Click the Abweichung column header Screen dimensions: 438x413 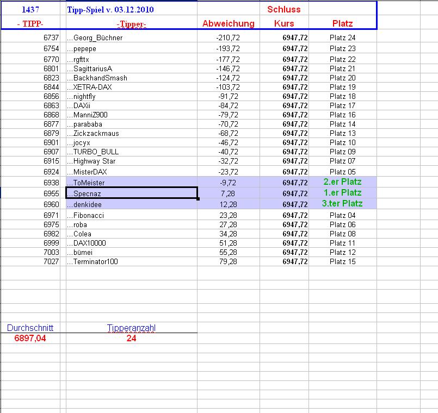228,23
